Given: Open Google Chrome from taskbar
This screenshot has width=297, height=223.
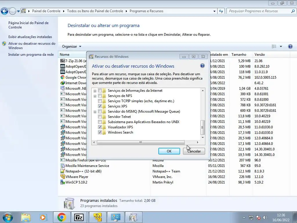Looking at the screenshot, I should 61,217.
